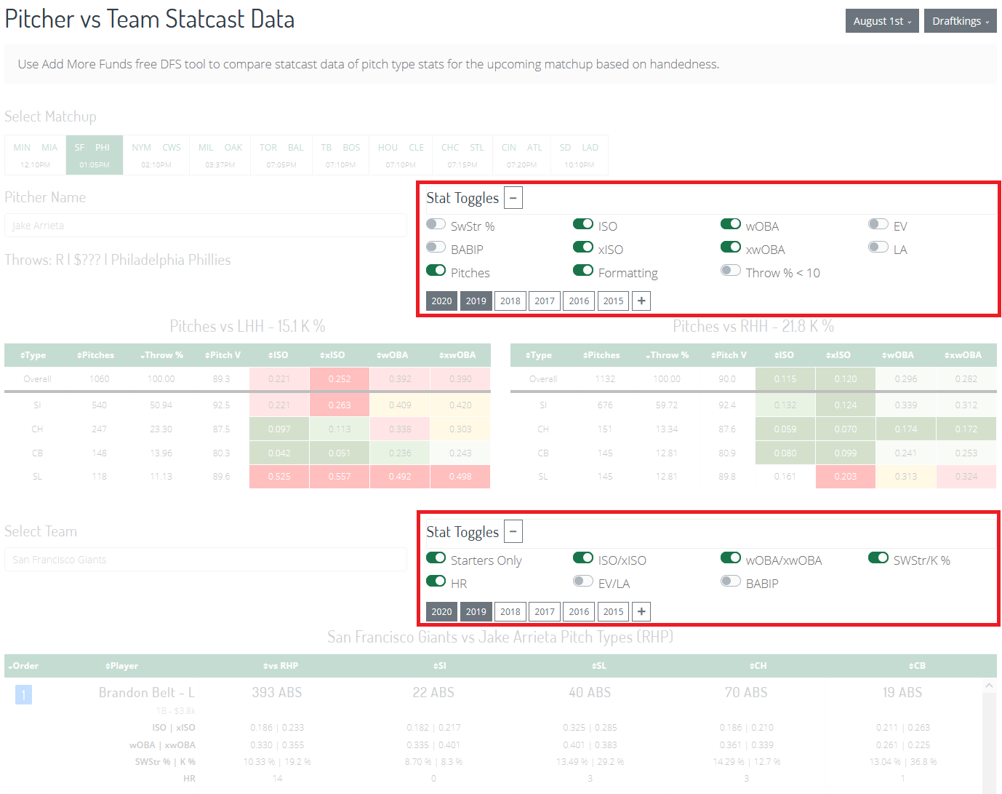Sort pitches vs RHH by Pitch V
This screenshot has width=1002, height=794.
729,355
